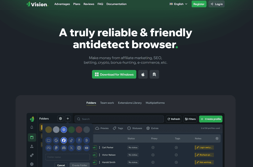
Task: Pick the red folder color swatch
Action: point(79,130)
